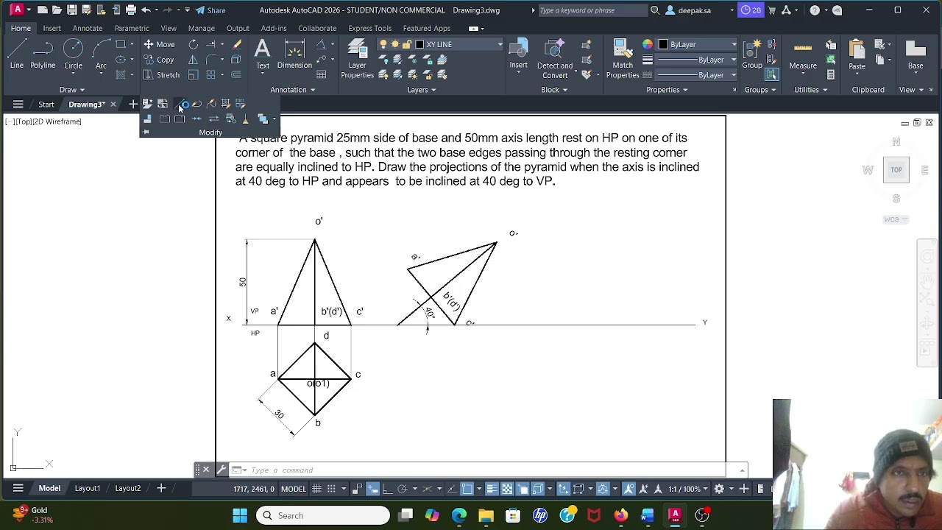Click the Scale tool icon

click(193, 75)
